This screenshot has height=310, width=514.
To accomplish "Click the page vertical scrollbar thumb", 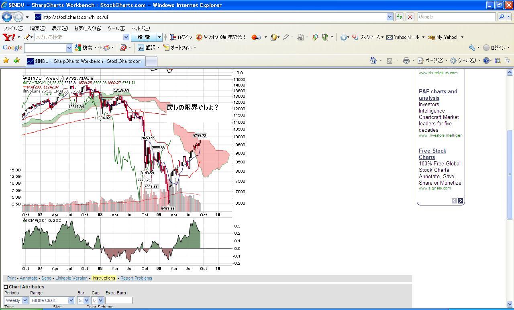I will [510, 174].
